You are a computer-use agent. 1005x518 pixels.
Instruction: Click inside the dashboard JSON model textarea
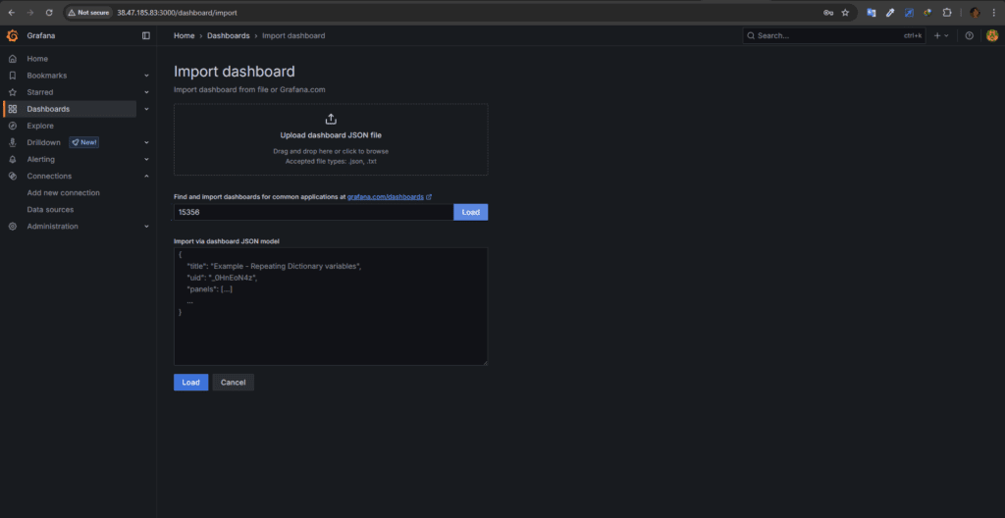[x=331, y=306]
